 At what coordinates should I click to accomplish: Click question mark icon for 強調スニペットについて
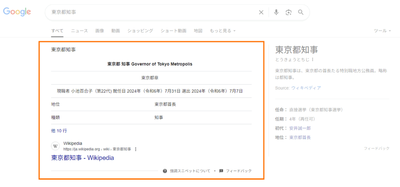(165, 171)
